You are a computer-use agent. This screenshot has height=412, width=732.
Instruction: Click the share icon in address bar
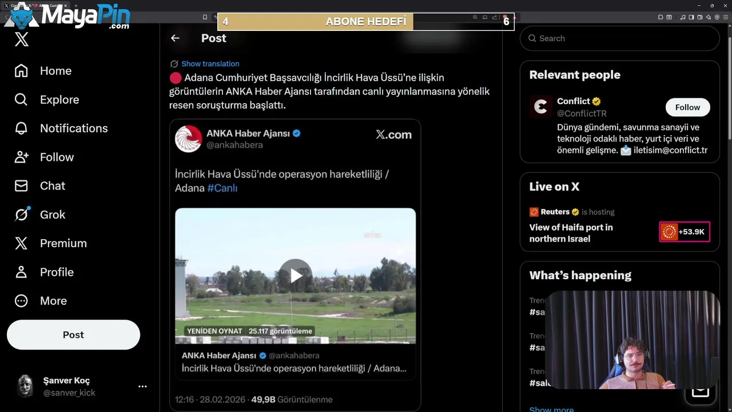tap(495, 17)
